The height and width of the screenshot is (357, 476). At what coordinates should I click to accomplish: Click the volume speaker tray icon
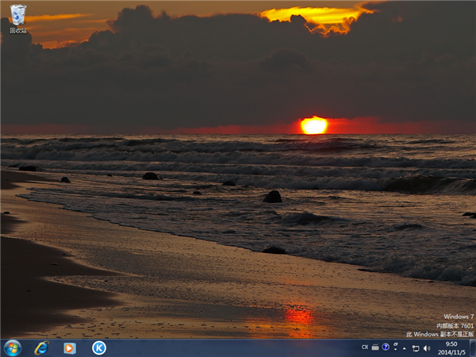pyautogui.click(x=427, y=348)
